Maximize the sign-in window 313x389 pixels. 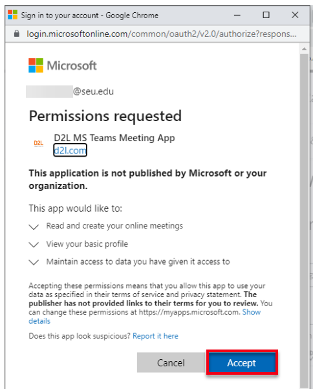pos(266,15)
